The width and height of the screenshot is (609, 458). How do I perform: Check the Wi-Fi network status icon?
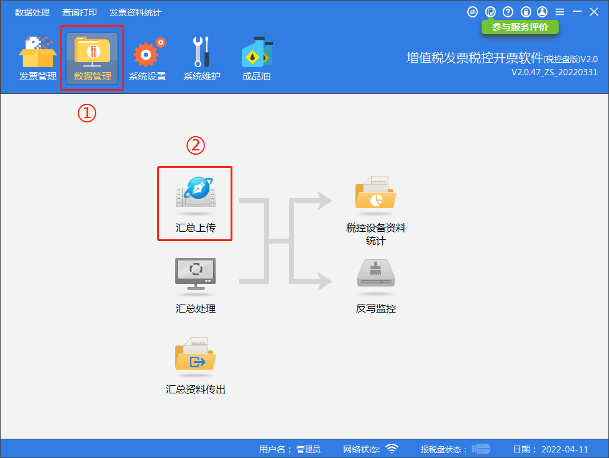click(392, 449)
